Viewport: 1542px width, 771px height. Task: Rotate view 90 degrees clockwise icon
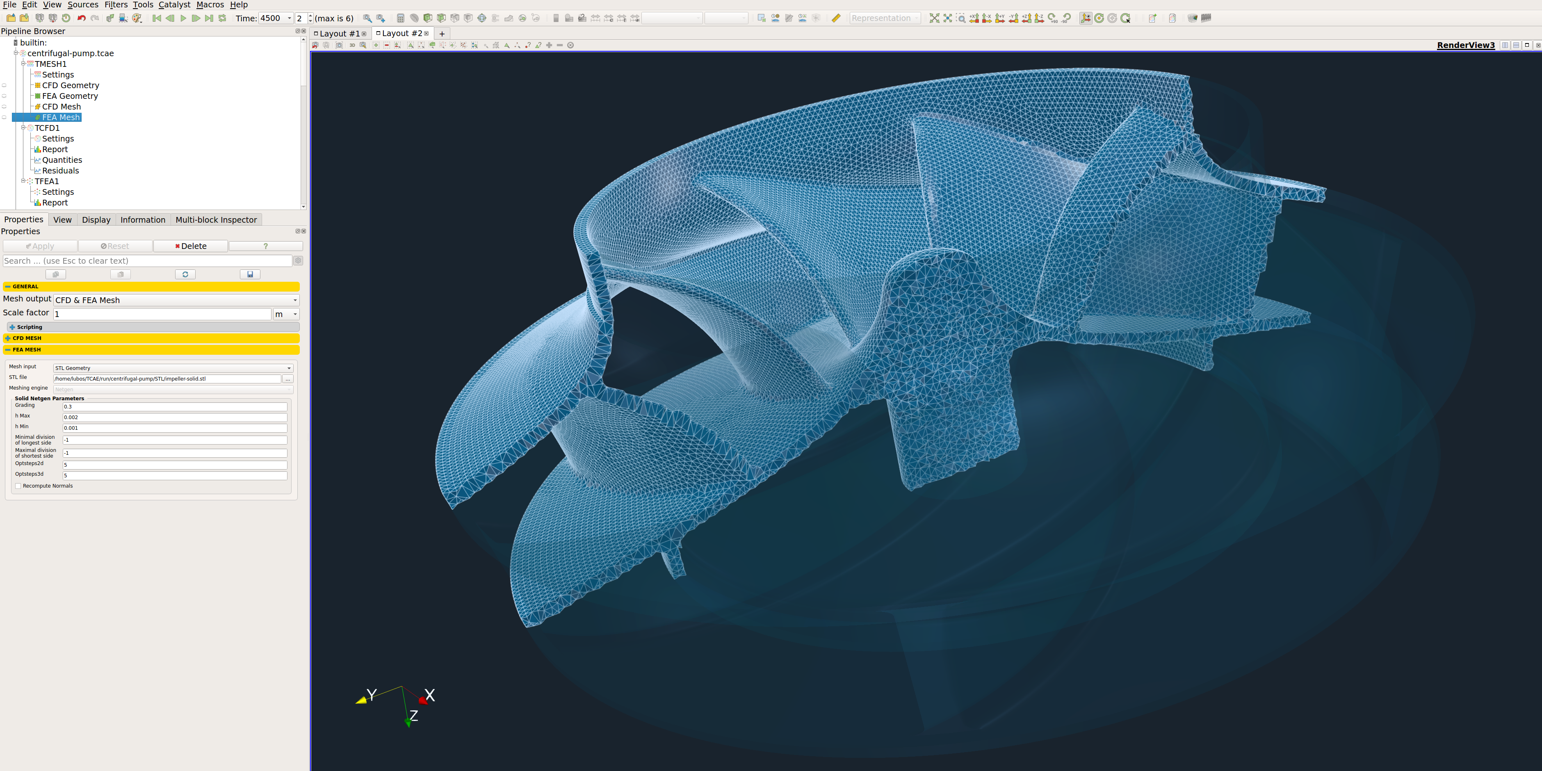(1052, 18)
